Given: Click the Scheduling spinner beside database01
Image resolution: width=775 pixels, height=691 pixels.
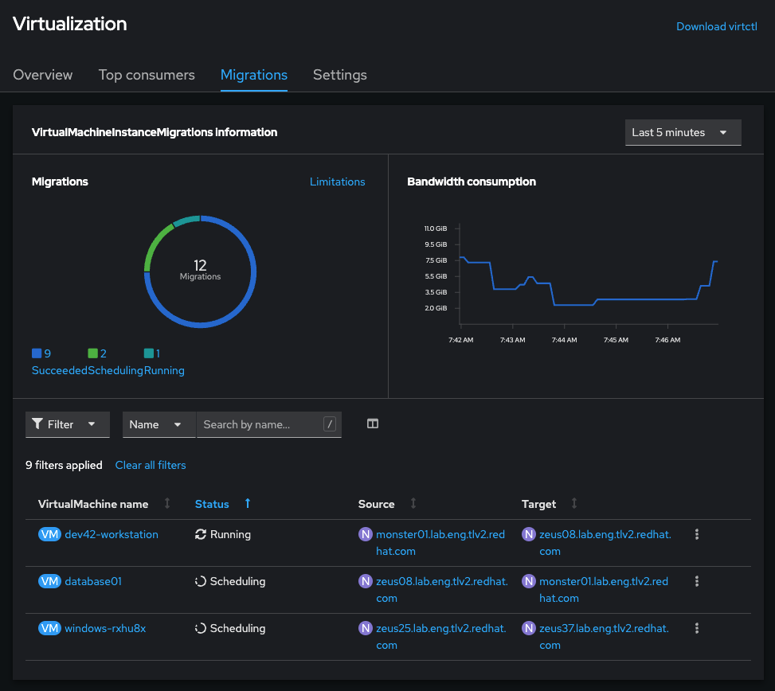Looking at the screenshot, I should (x=200, y=581).
